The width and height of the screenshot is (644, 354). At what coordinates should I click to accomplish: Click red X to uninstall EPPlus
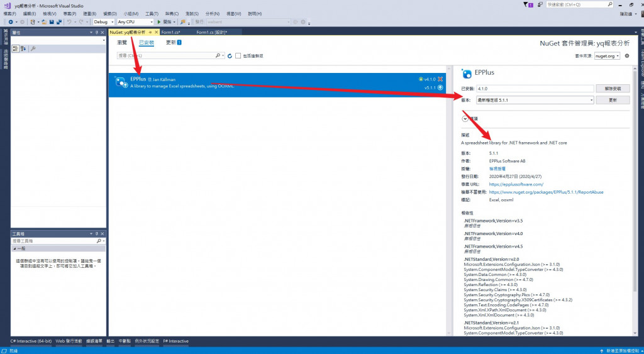pos(440,79)
